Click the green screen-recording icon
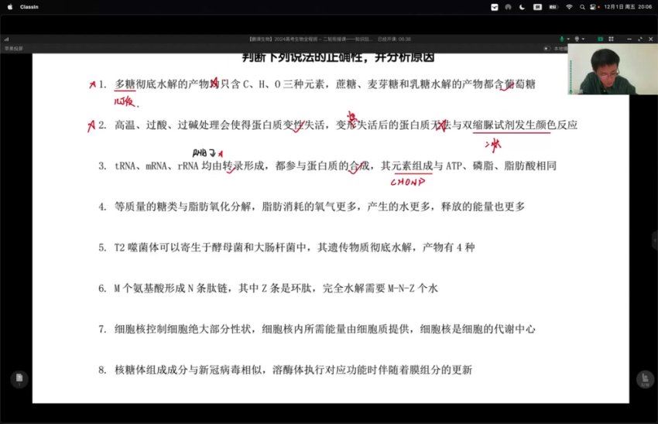658x424 pixels. (x=600, y=39)
